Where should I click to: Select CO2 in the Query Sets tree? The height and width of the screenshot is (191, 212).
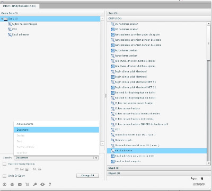coord(14,29)
